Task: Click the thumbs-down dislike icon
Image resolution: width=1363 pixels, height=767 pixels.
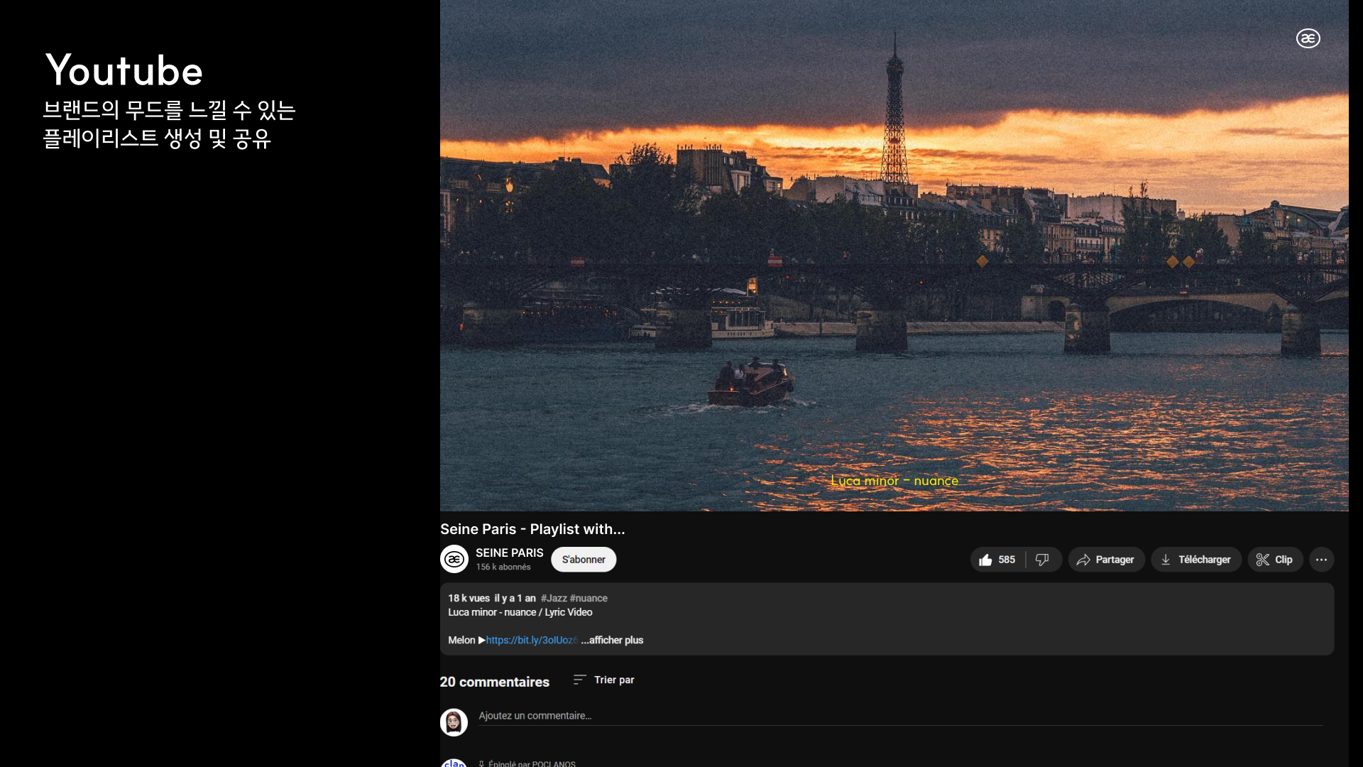Action: tap(1042, 560)
